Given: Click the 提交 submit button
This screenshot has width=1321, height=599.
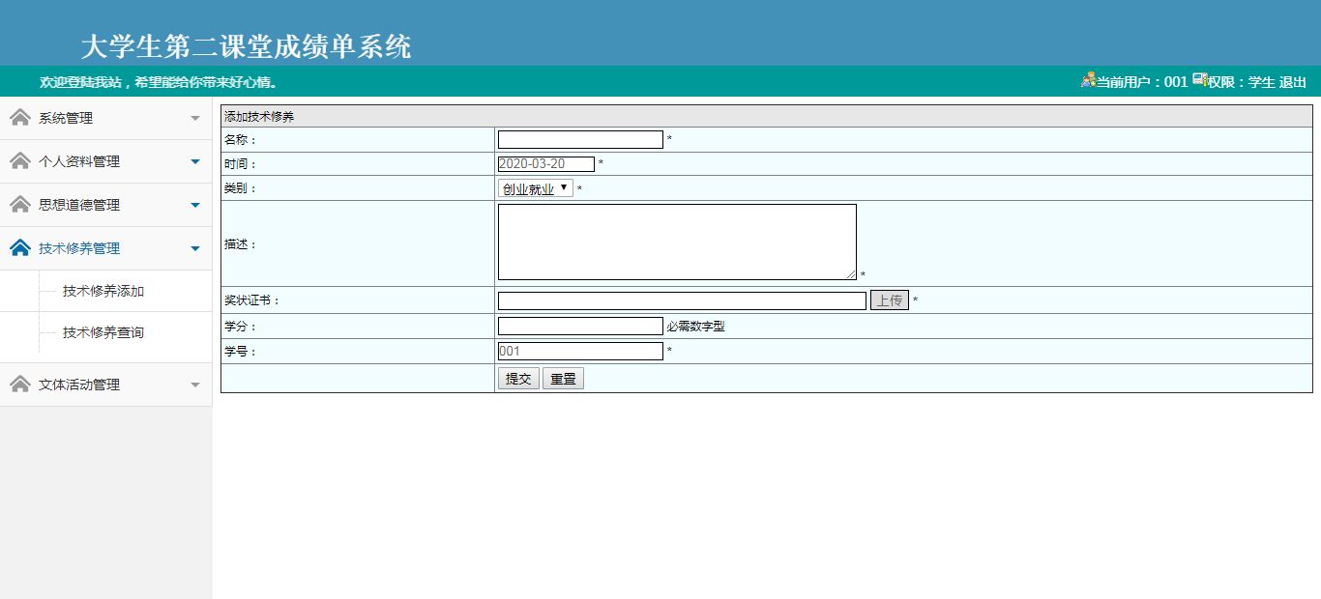Looking at the screenshot, I should [x=518, y=379].
